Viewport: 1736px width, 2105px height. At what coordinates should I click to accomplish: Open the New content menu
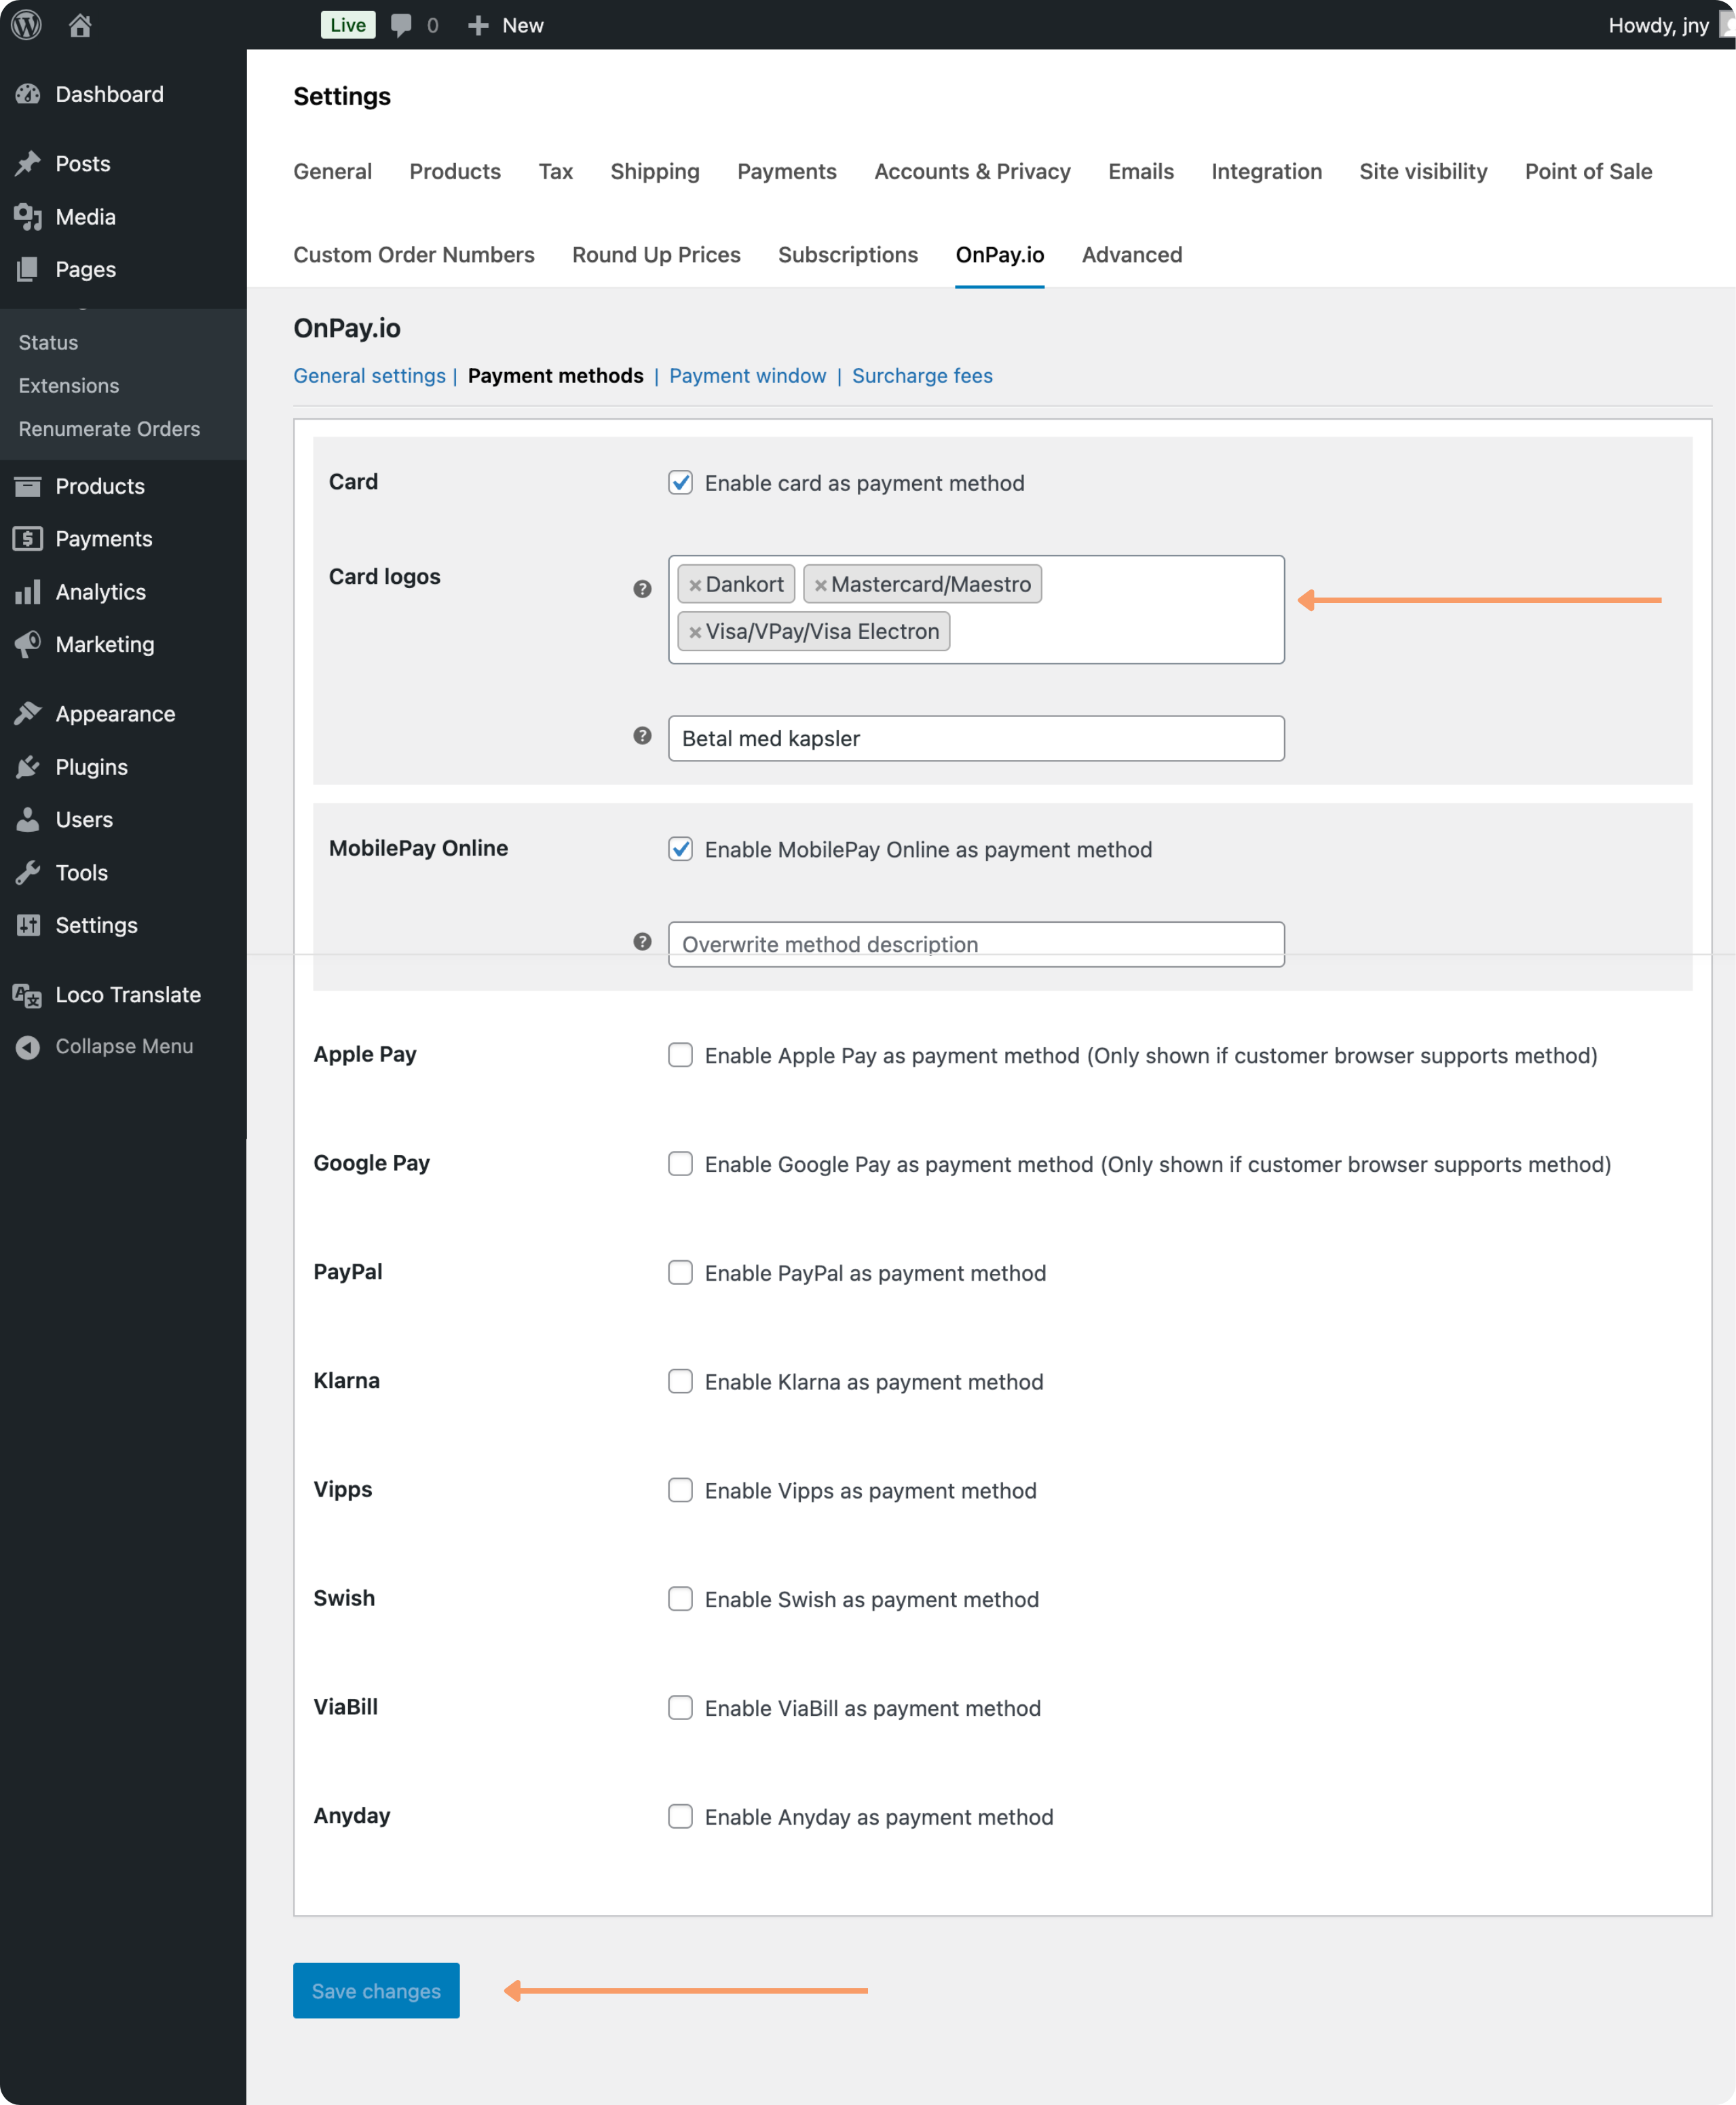[506, 25]
